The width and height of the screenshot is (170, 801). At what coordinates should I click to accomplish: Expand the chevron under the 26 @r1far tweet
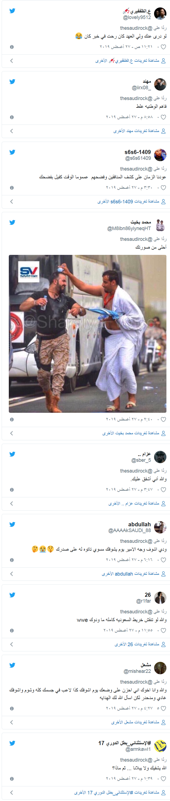point(12,644)
